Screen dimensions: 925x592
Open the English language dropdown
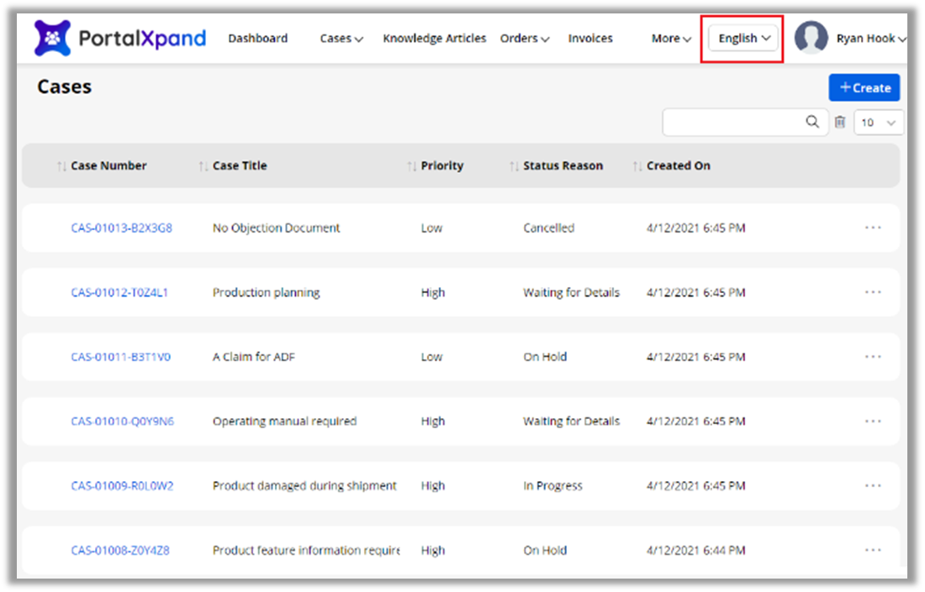coord(743,39)
